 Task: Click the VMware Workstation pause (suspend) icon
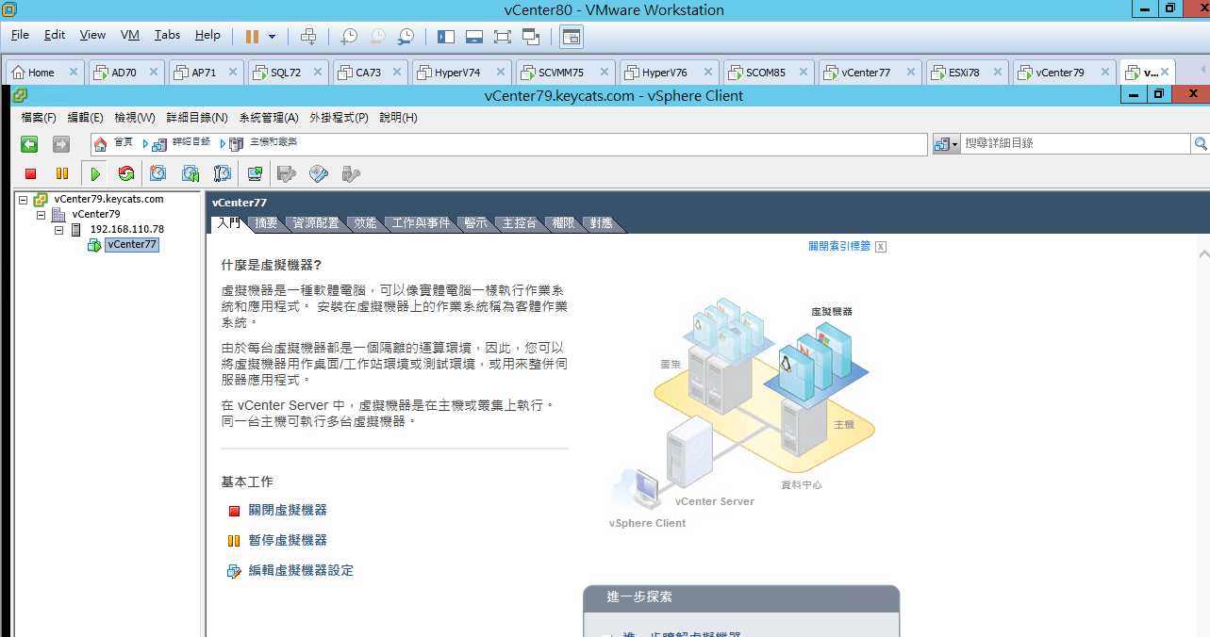252,36
